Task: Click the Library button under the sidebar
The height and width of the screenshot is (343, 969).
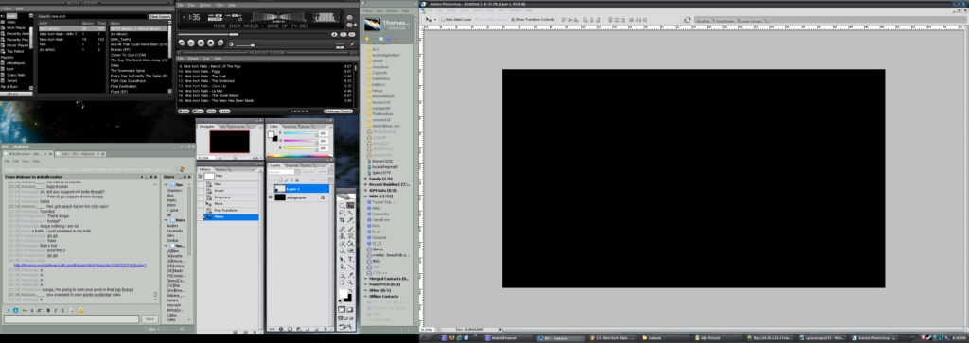Action: point(16,94)
